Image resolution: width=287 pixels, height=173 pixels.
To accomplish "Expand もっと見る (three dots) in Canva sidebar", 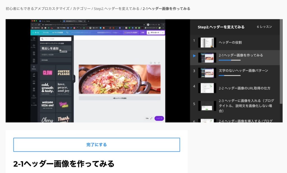I will coord(34,104).
